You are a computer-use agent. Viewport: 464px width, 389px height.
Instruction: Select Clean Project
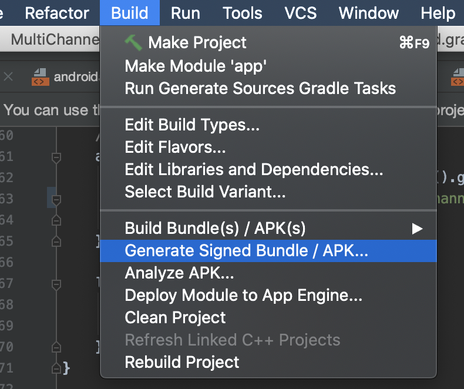(x=175, y=318)
